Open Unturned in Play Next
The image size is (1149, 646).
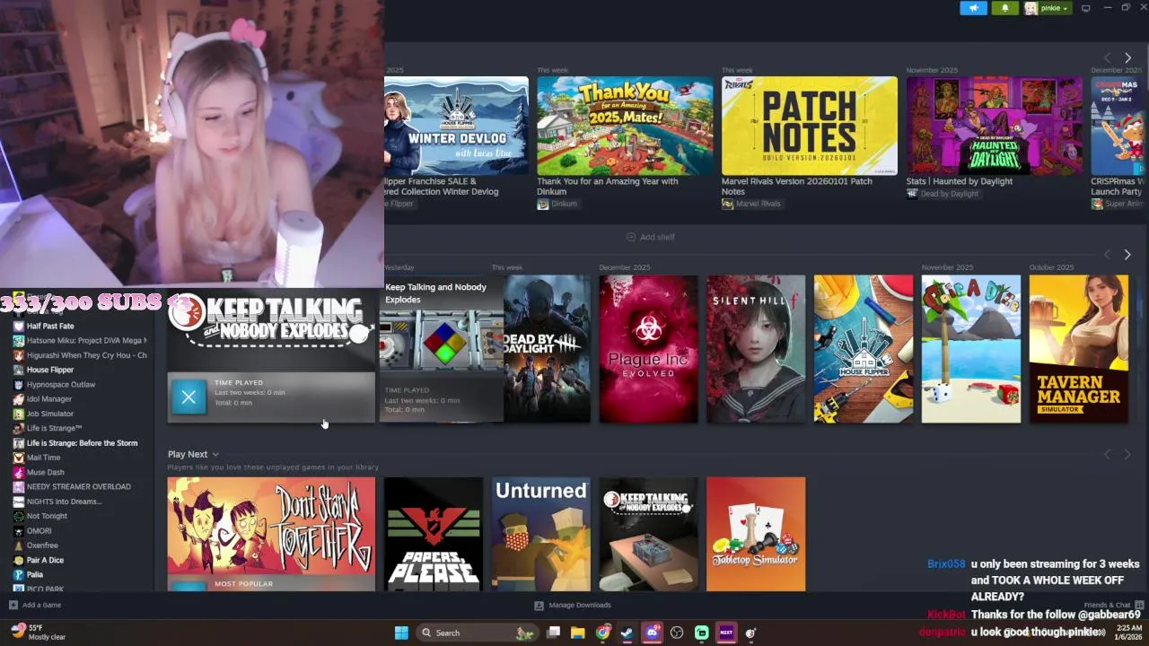pyautogui.click(x=540, y=534)
